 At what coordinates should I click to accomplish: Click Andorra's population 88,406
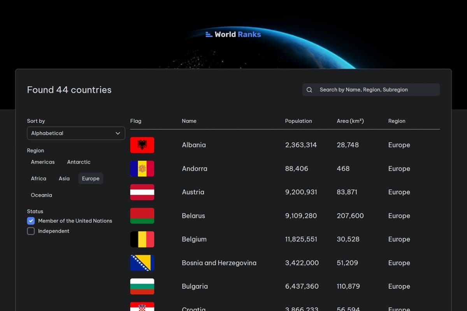(x=297, y=169)
